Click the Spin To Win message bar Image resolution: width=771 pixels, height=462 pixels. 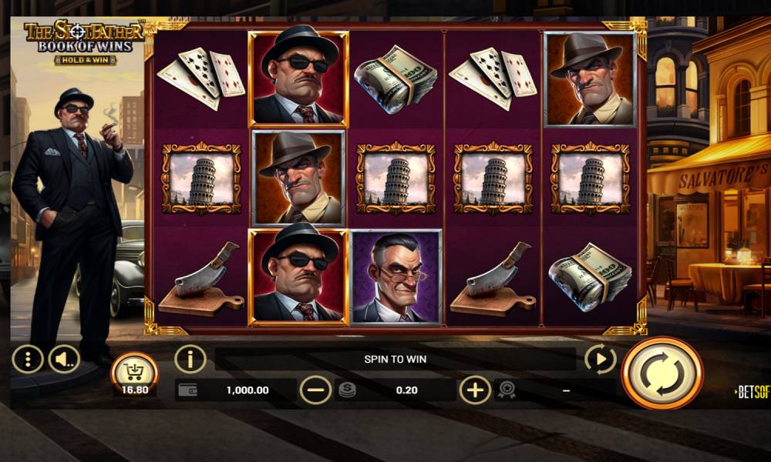point(396,360)
